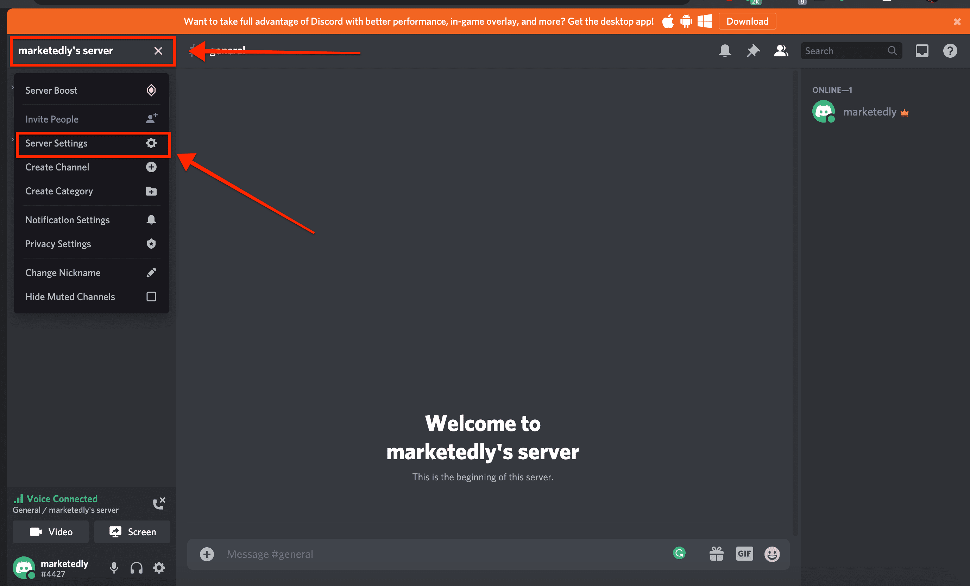Image resolution: width=970 pixels, height=586 pixels.
Task: Open the emoji picker
Action: [x=772, y=554]
